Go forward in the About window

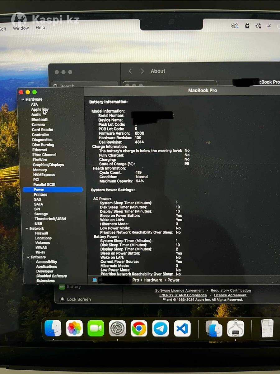tap(142, 71)
